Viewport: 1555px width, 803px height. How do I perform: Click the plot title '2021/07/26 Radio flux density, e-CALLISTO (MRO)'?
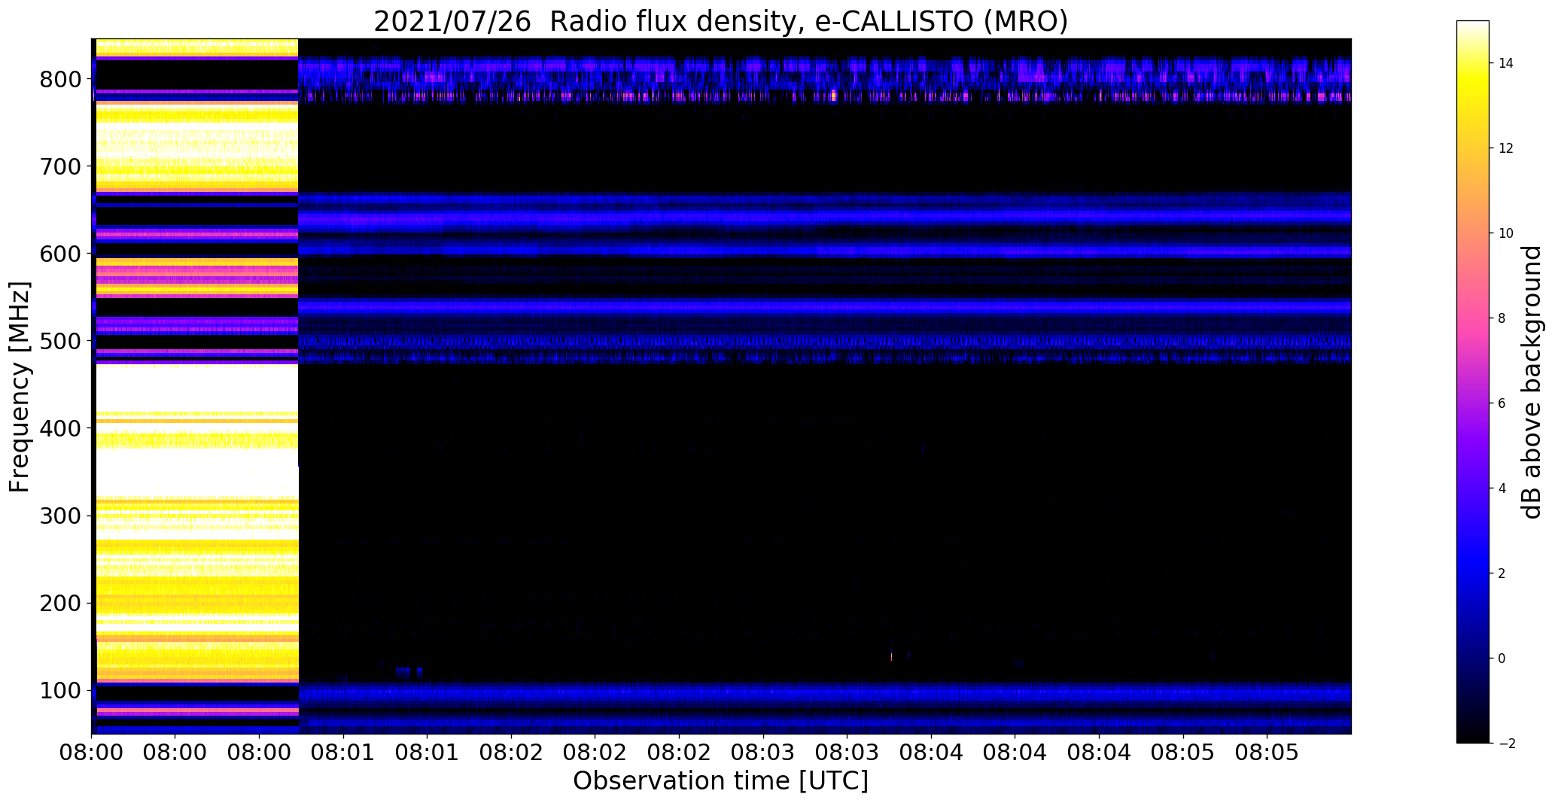point(720,21)
